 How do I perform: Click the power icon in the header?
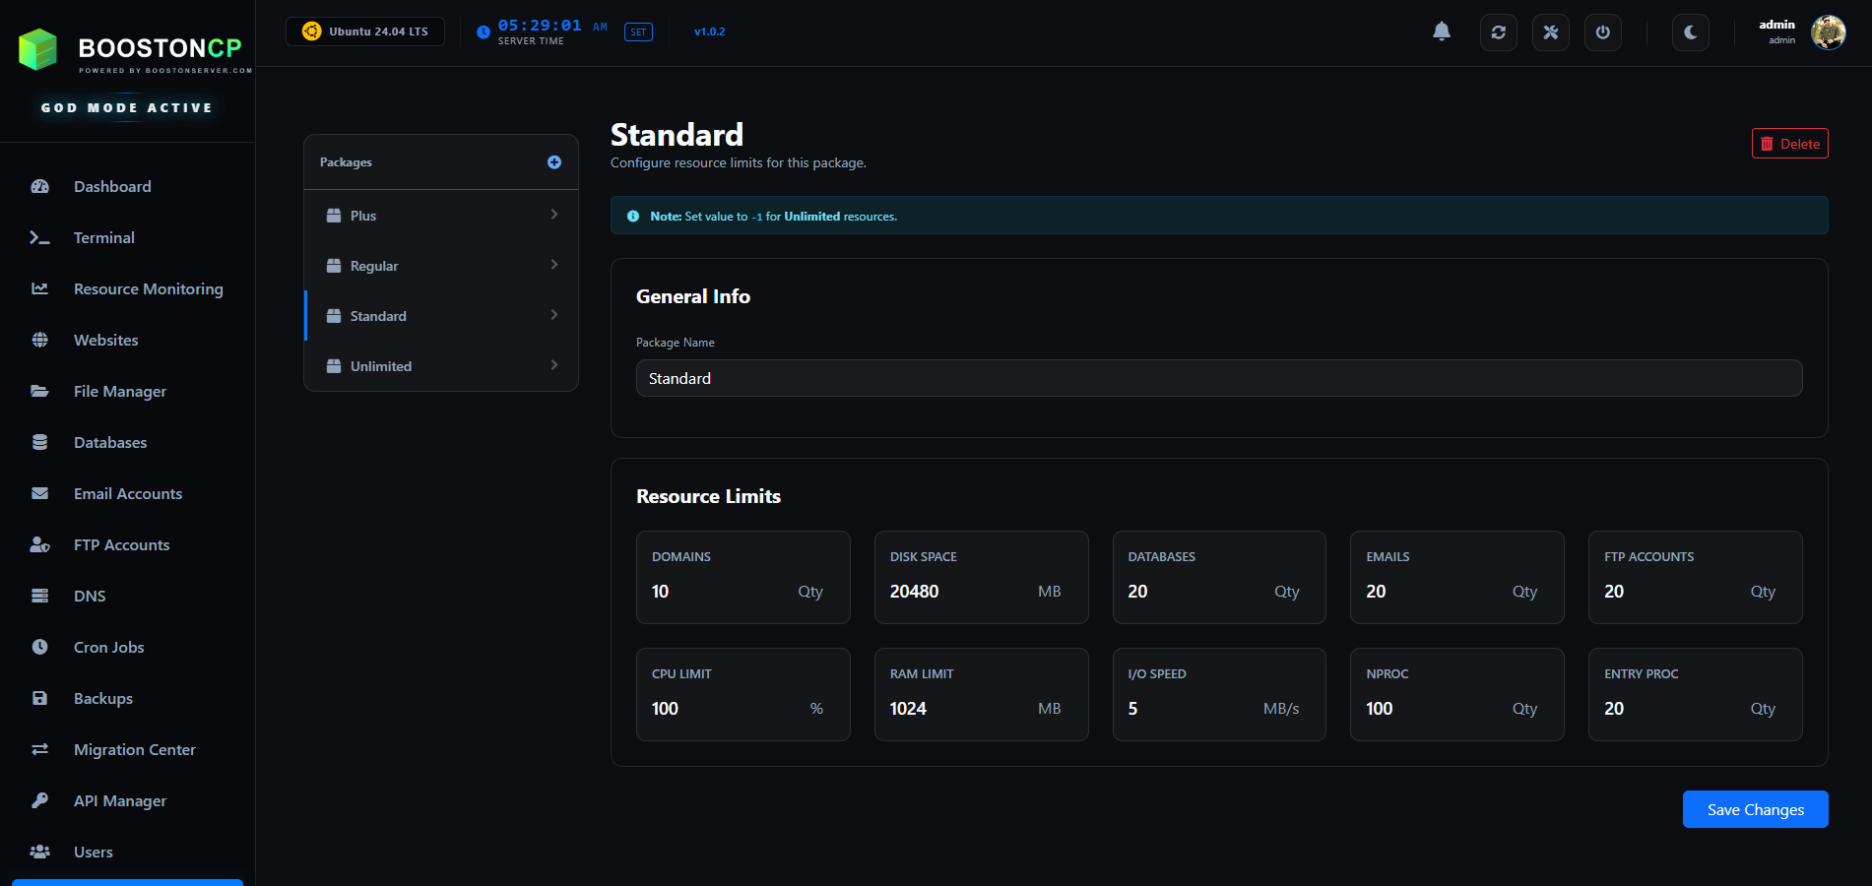[1602, 32]
